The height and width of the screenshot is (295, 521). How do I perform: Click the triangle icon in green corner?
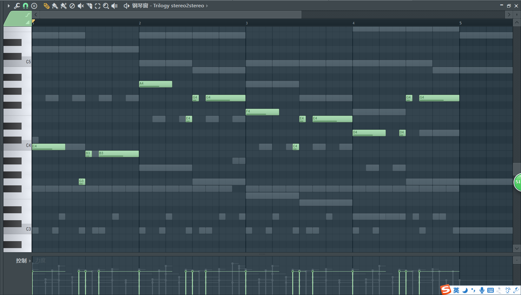coord(28,22)
